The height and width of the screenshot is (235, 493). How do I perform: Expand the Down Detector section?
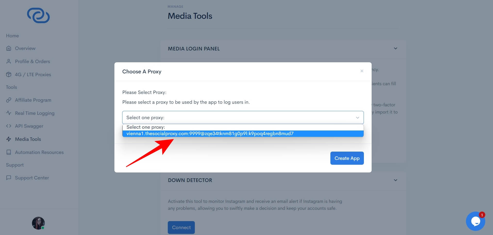tap(396, 180)
